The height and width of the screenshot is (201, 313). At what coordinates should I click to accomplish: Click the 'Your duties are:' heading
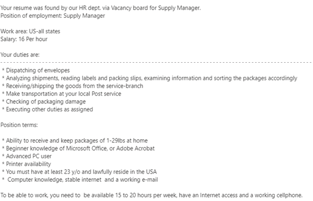tap(20, 55)
